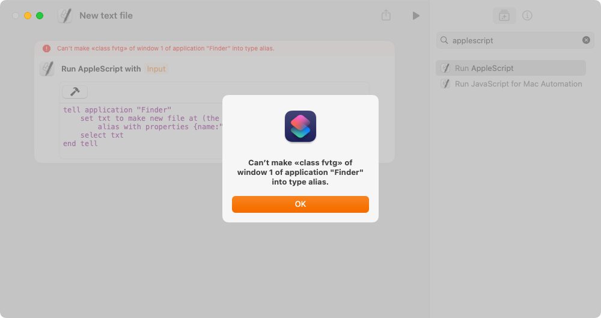Click the error message in the red banner
The image size is (601, 318).
166,48
